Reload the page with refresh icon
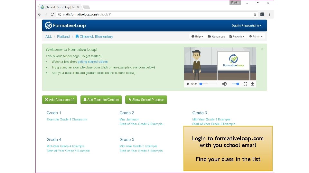This screenshot has height=173, width=309. 52,14
